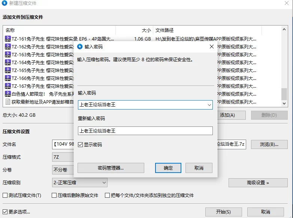Image resolution: width=293 pixels, height=218 pixels.
Task: Click the app logo in 新建压缩文件 title bar
Action: [4, 3]
